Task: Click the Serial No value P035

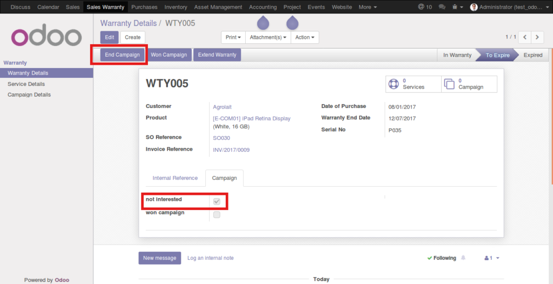Action: [x=395, y=130]
